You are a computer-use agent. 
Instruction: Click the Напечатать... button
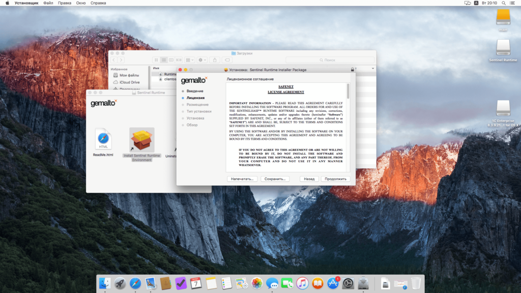coord(242,179)
